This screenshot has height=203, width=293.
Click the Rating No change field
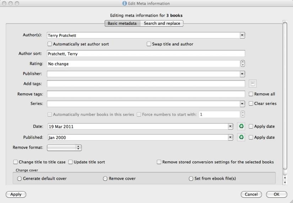143,64
